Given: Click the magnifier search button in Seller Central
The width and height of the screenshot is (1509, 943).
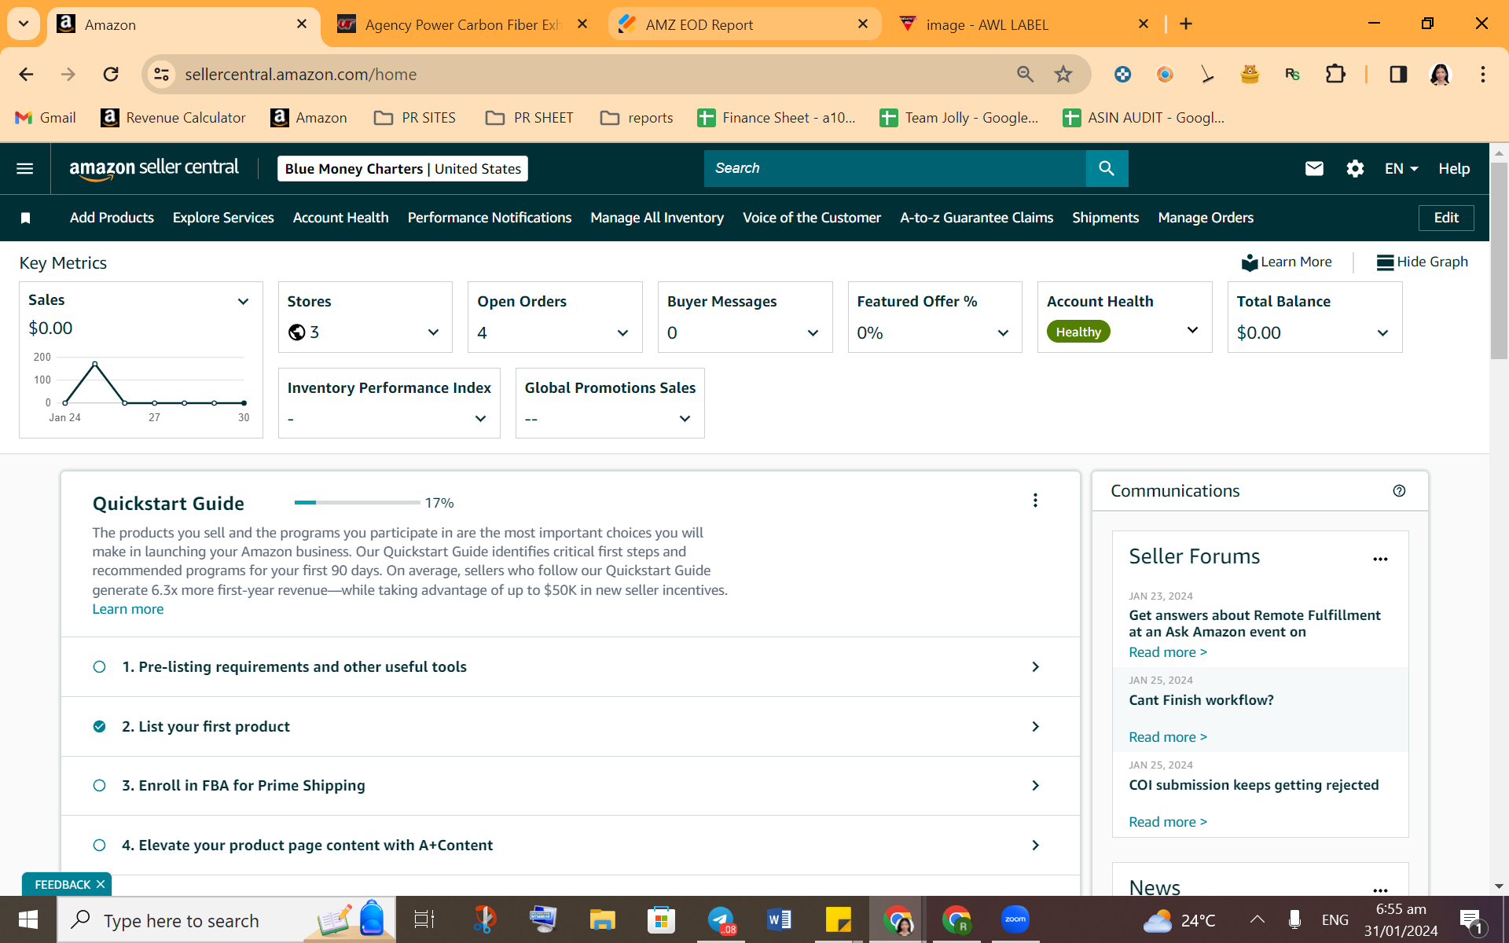Looking at the screenshot, I should point(1107,168).
